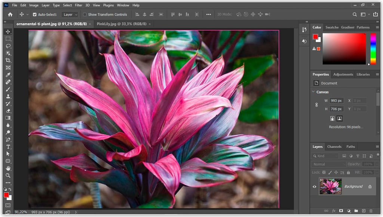Screen dimensions: 383x217
Task: Select the Crop tool
Action: tap(8, 60)
